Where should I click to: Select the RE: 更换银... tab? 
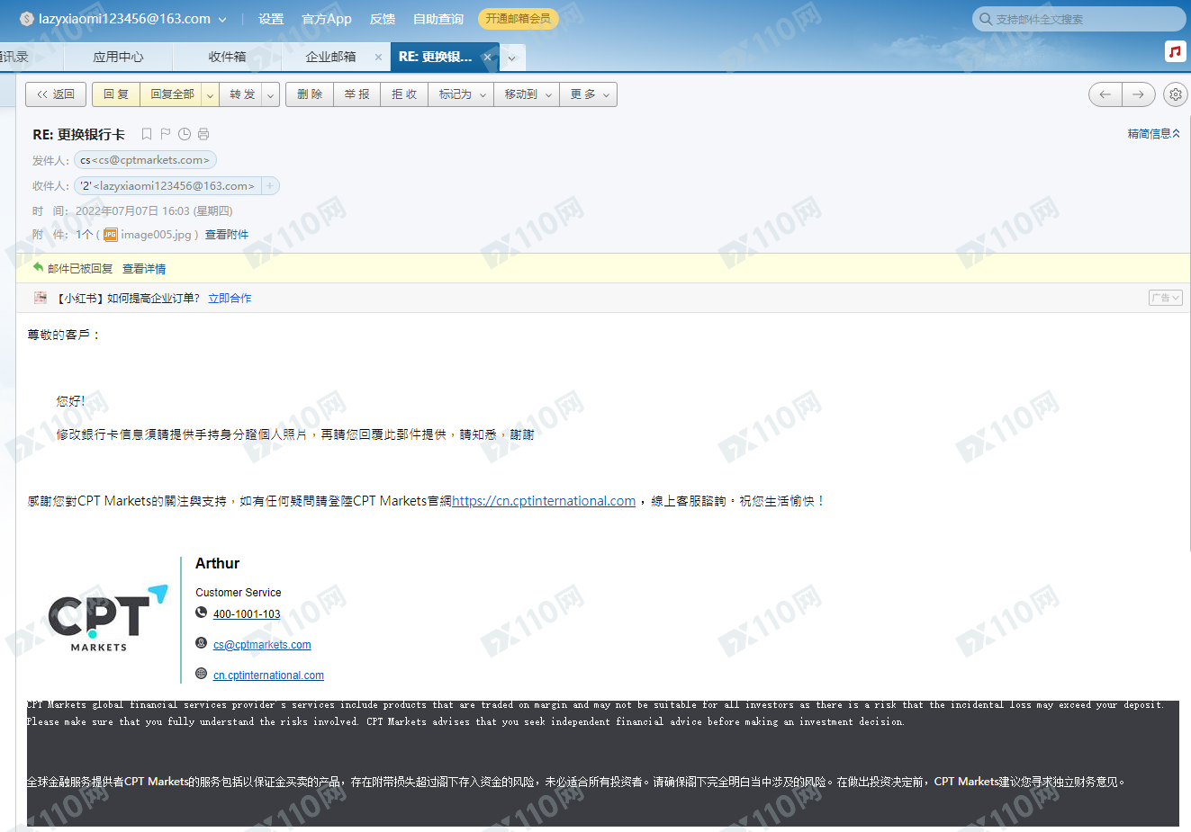[x=435, y=57]
